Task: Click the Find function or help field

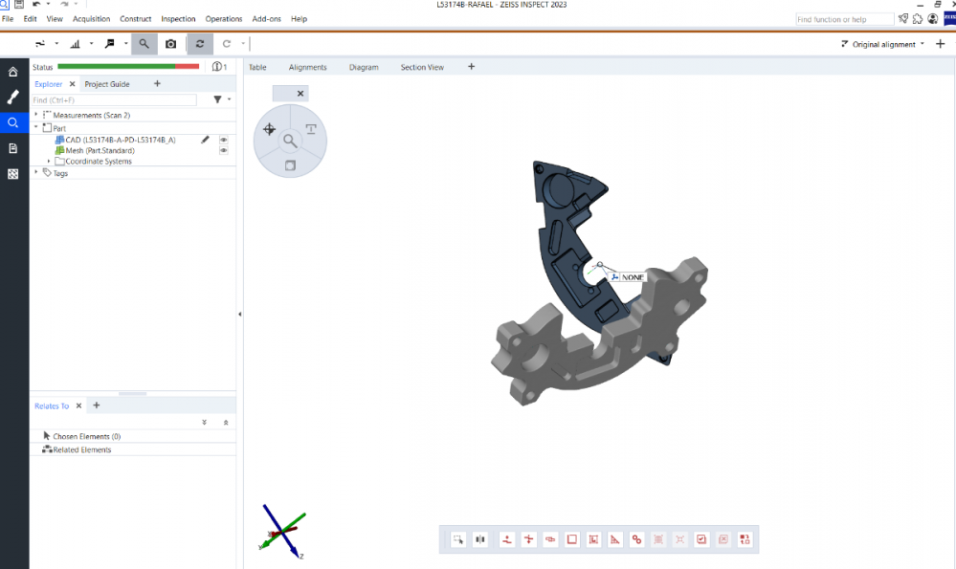Action: (x=844, y=19)
